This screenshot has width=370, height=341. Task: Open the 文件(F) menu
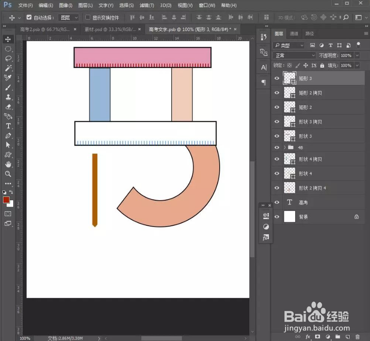(x=25, y=5)
